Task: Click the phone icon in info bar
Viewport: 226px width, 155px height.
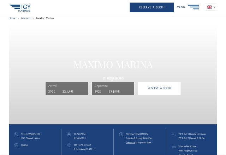Action: click(x=16, y=134)
